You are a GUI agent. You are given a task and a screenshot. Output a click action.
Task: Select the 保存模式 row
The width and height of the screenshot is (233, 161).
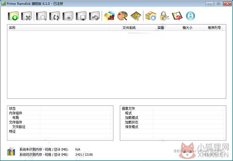pyautogui.click(x=173, y=127)
